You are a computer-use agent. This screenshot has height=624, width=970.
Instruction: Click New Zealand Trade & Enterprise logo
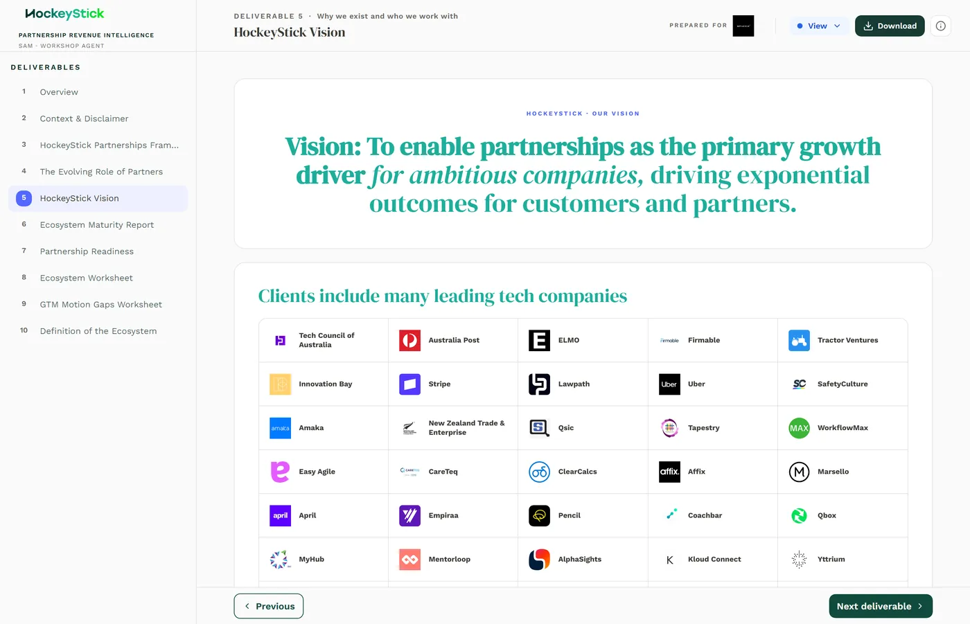(410, 428)
